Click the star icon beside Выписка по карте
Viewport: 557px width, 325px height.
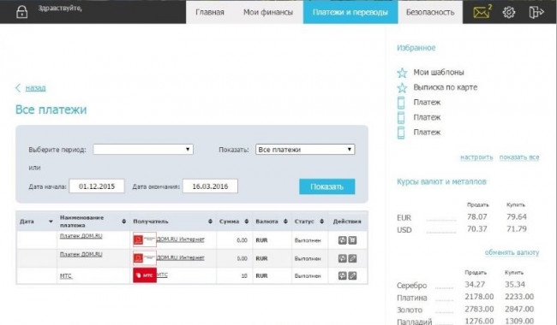[402, 87]
